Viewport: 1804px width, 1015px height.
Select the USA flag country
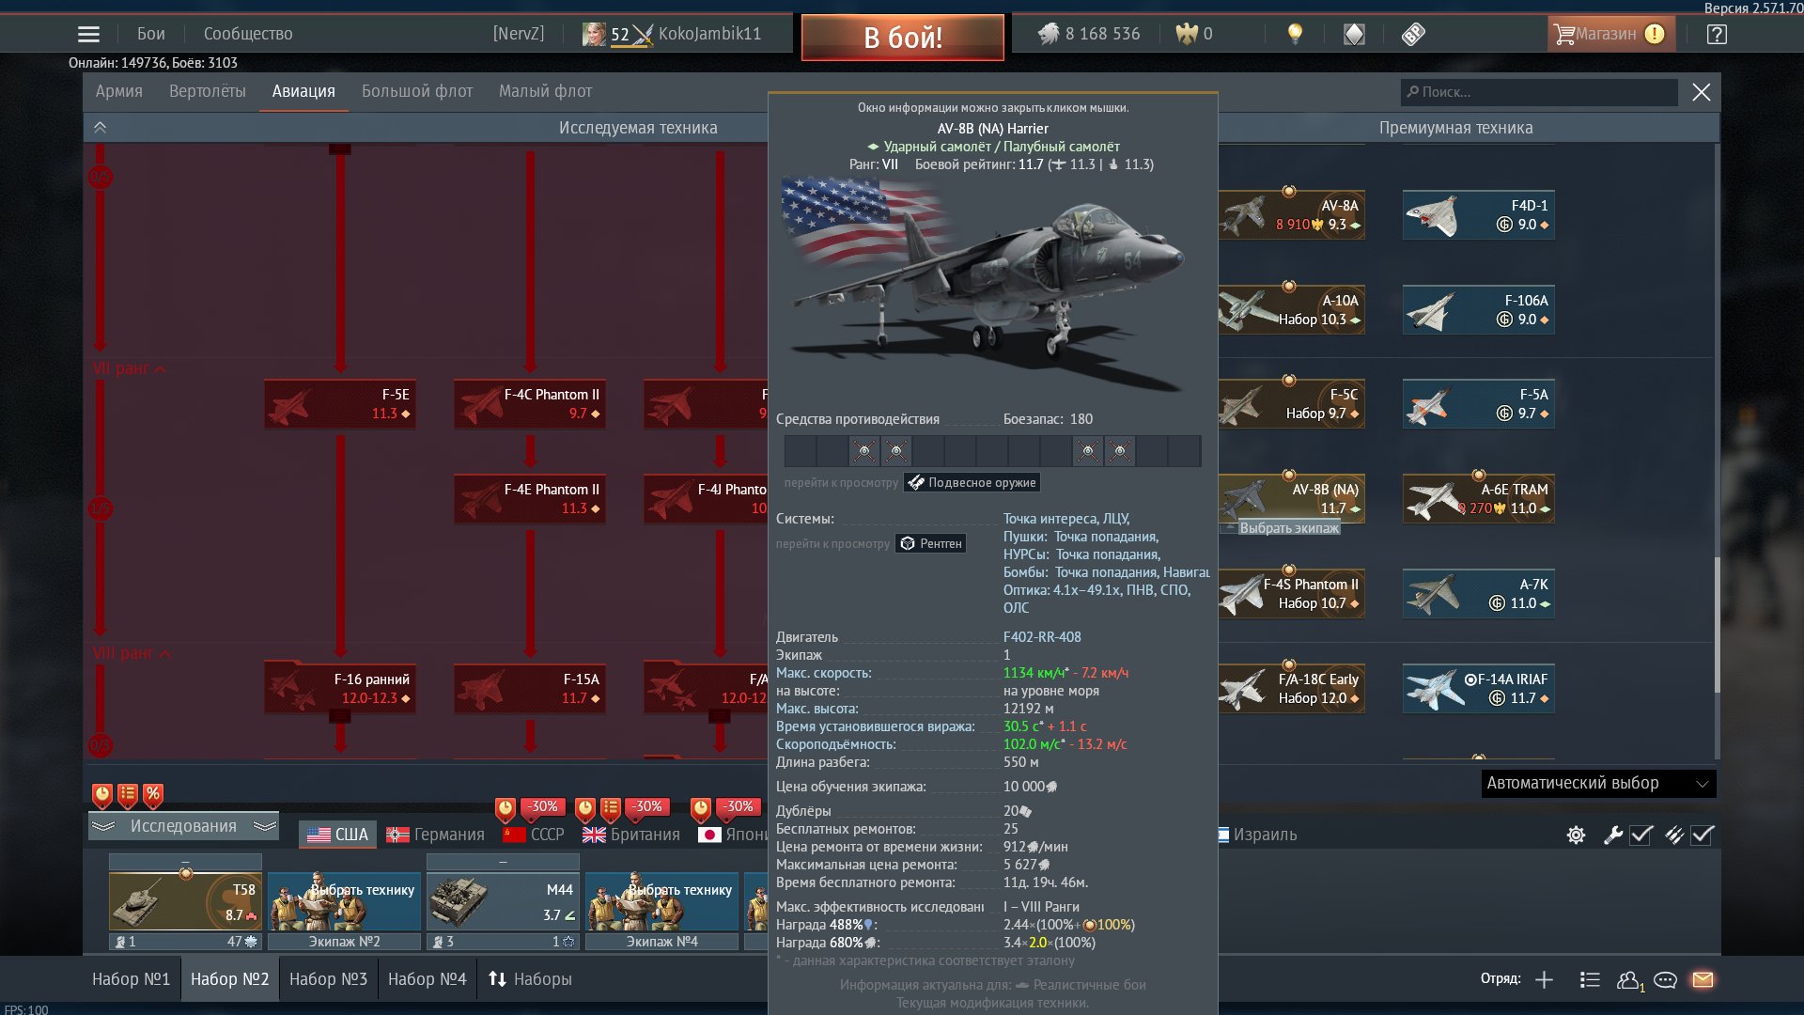[338, 835]
